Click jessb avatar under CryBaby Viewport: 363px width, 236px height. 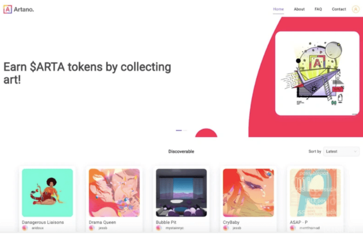point(226,228)
